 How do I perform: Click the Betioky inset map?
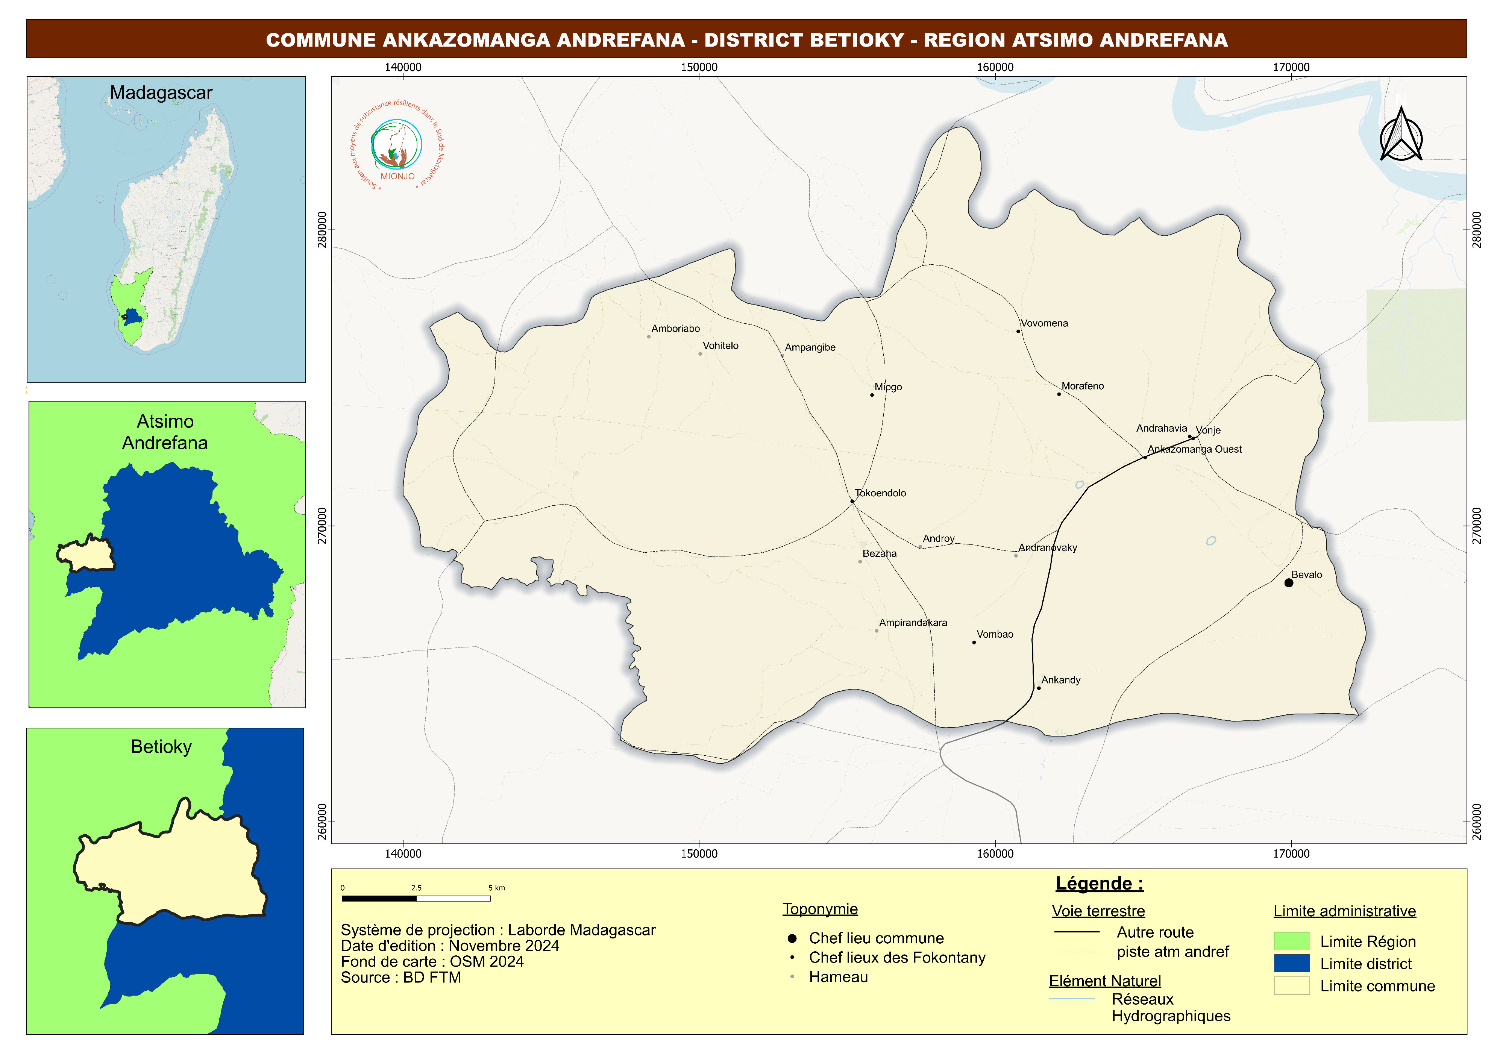165,881
